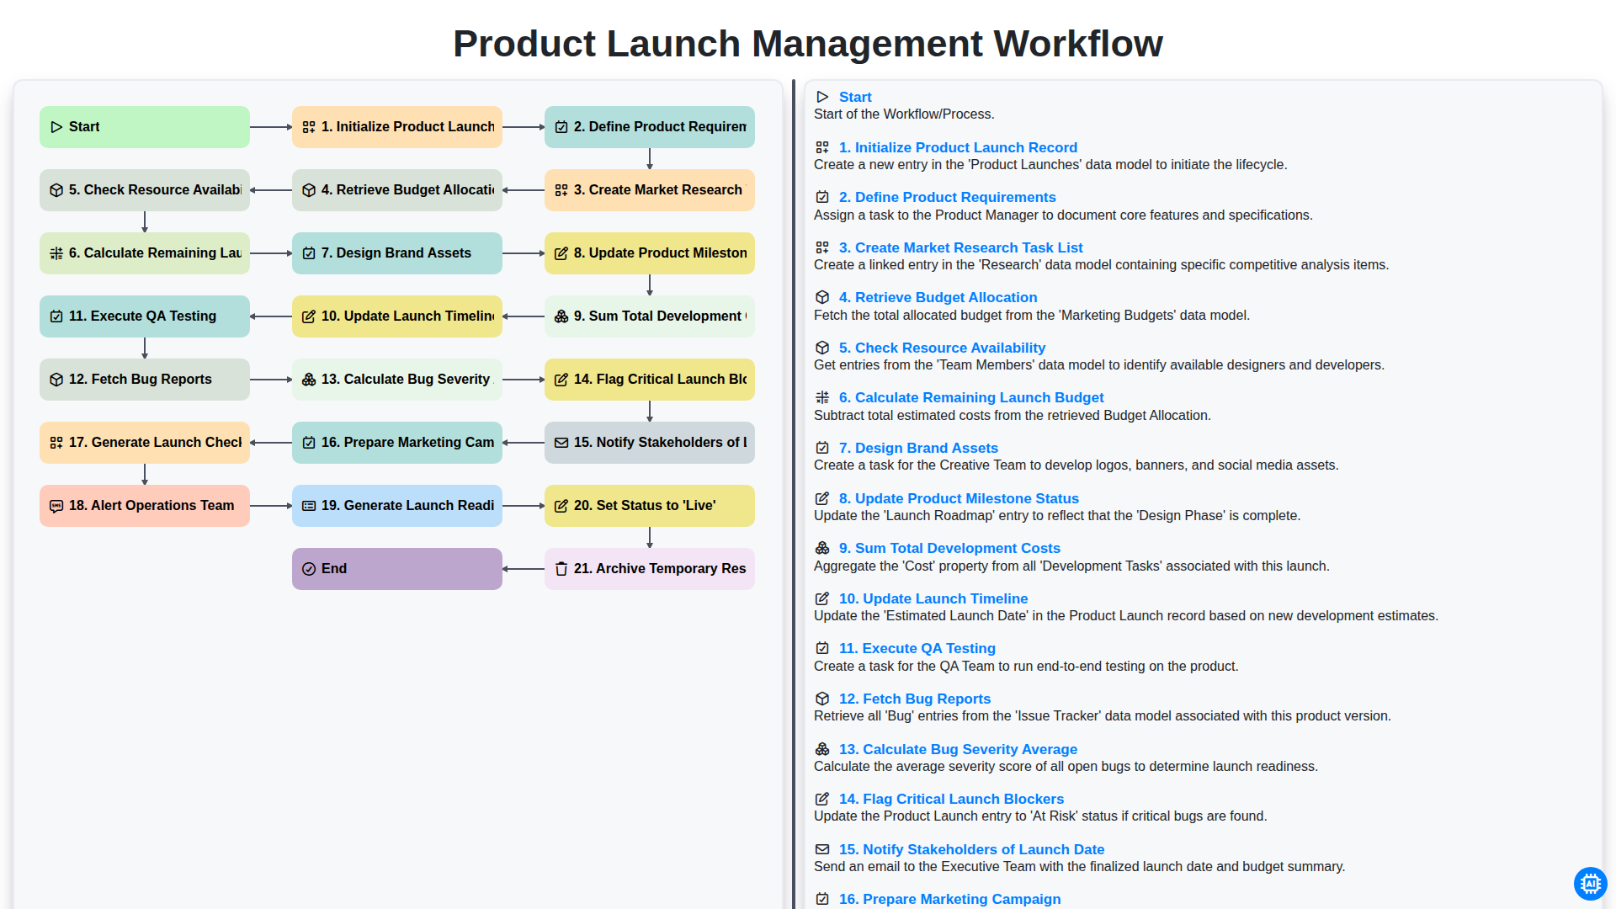Open '2. Define Product Requirements' link

pyautogui.click(x=947, y=197)
